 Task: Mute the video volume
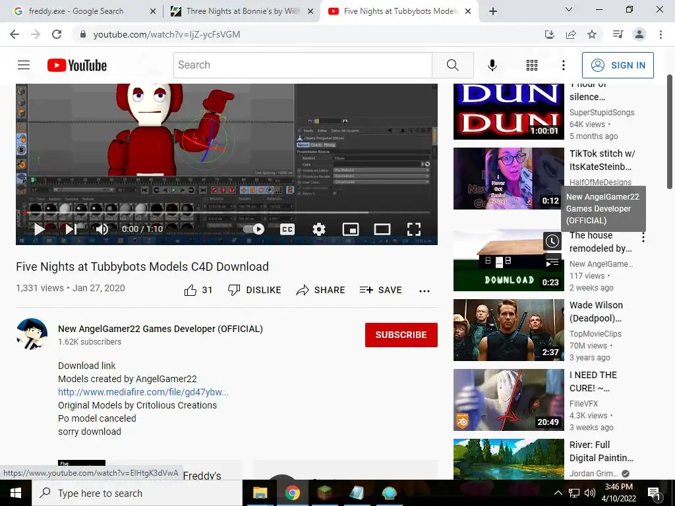(x=102, y=229)
